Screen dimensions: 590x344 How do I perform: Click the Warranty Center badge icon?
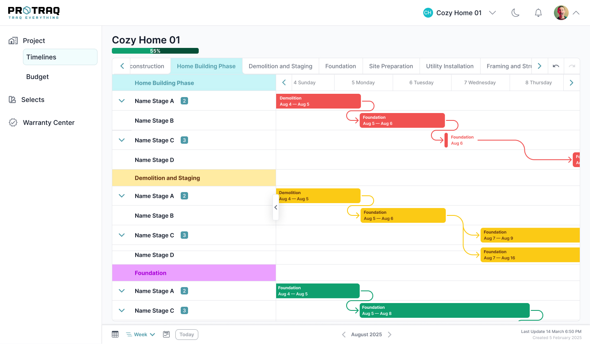click(13, 122)
